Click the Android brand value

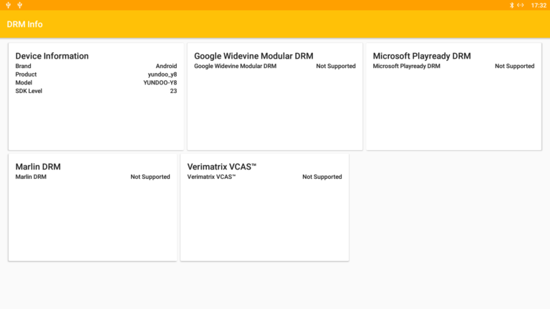[x=166, y=66]
